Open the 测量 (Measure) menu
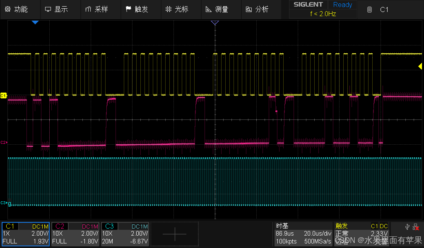424x248 pixels. tap(221, 10)
